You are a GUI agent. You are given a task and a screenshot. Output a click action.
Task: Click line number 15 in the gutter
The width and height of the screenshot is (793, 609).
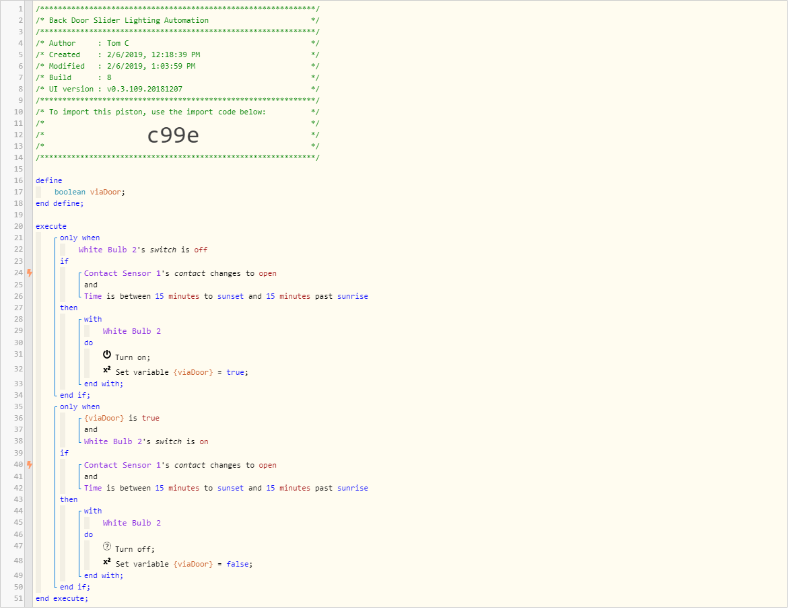[18, 169]
